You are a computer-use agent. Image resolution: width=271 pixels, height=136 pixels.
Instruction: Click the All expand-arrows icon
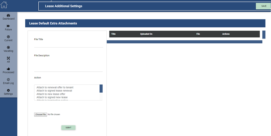(8, 58)
